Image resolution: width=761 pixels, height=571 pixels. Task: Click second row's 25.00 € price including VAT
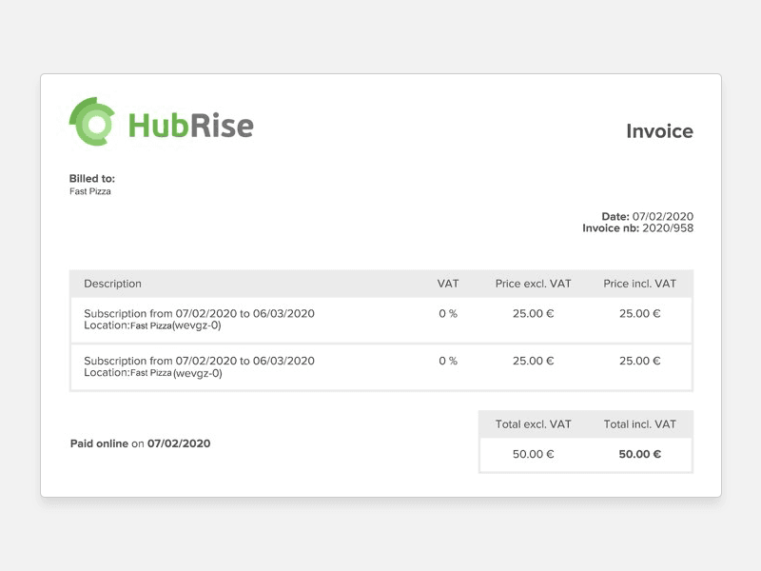(639, 361)
